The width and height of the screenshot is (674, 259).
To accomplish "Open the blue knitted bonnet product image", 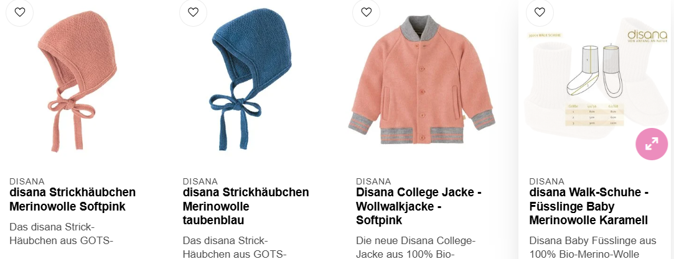I will point(251,81).
